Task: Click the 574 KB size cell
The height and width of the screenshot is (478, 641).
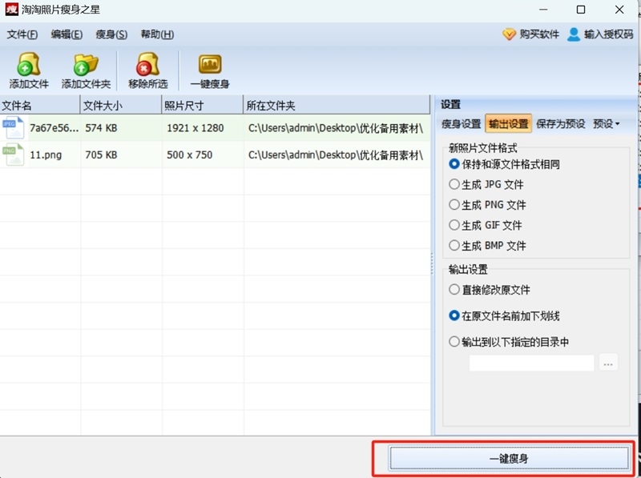Action: (x=101, y=128)
